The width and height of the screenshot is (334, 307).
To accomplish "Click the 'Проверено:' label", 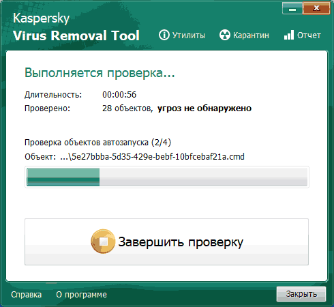I will pos(47,108).
